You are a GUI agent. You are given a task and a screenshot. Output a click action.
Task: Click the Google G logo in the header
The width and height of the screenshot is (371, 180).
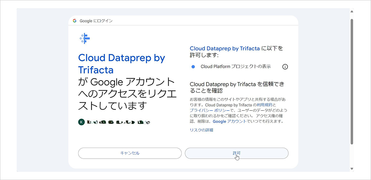tap(75, 21)
